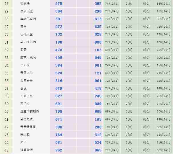Image resolution: width=173 pixels, height=154 pixels.
Task: Open the name 快乐天涯 in row 27
Action: coord(27,11)
